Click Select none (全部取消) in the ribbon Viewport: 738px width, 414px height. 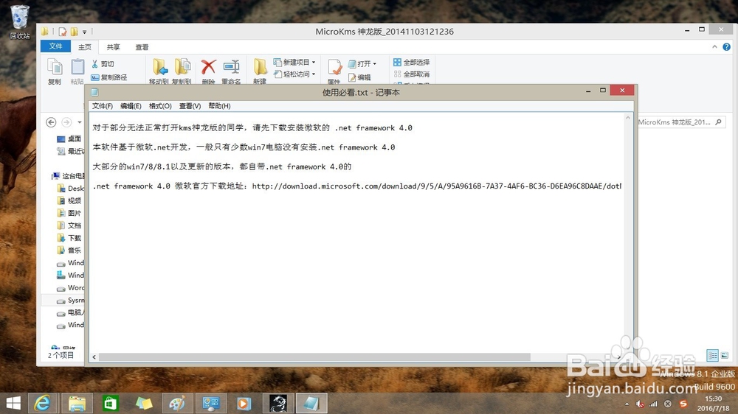pyautogui.click(x=411, y=74)
